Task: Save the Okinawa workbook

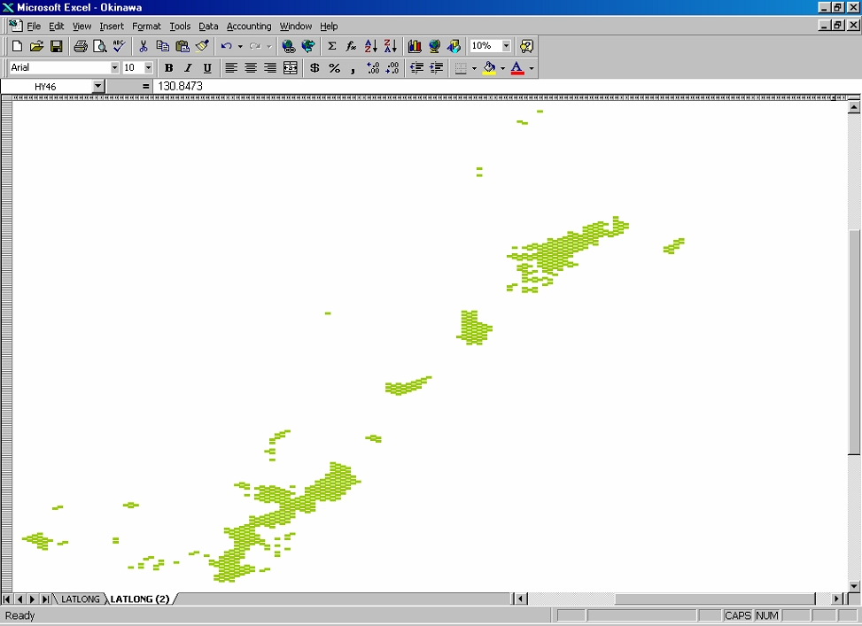Action: coord(56,46)
